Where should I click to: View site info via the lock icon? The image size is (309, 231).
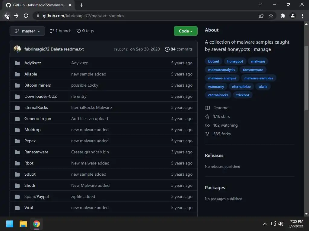(38, 16)
